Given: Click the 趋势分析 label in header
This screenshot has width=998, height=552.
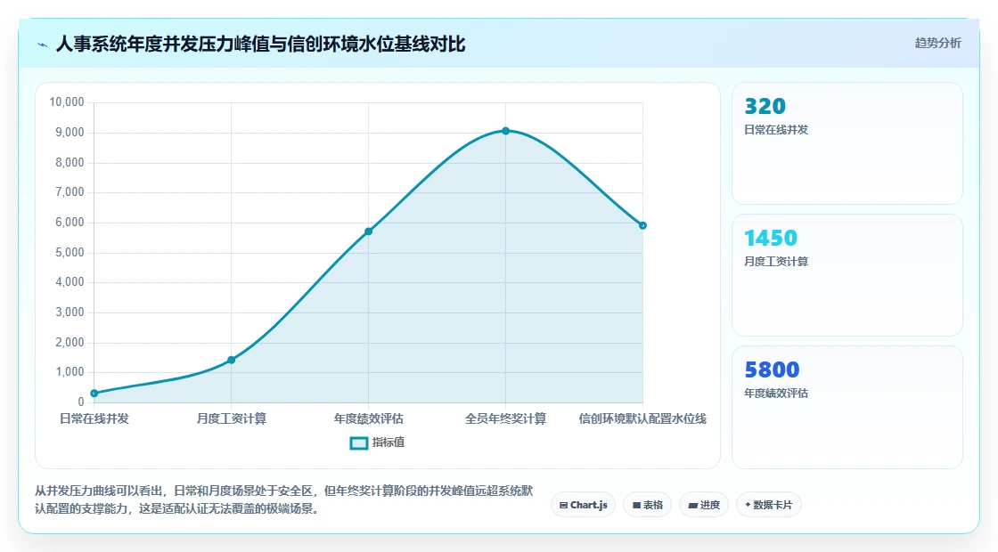Looking at the screenshot, I should coord(937,44).
